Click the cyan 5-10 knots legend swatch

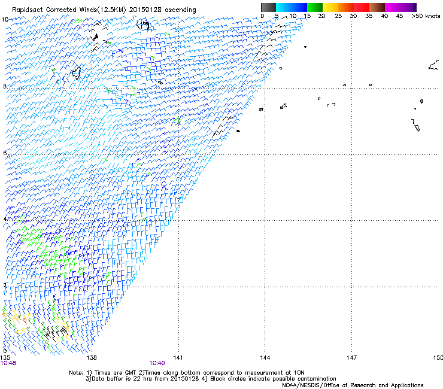tap(284, 7)
